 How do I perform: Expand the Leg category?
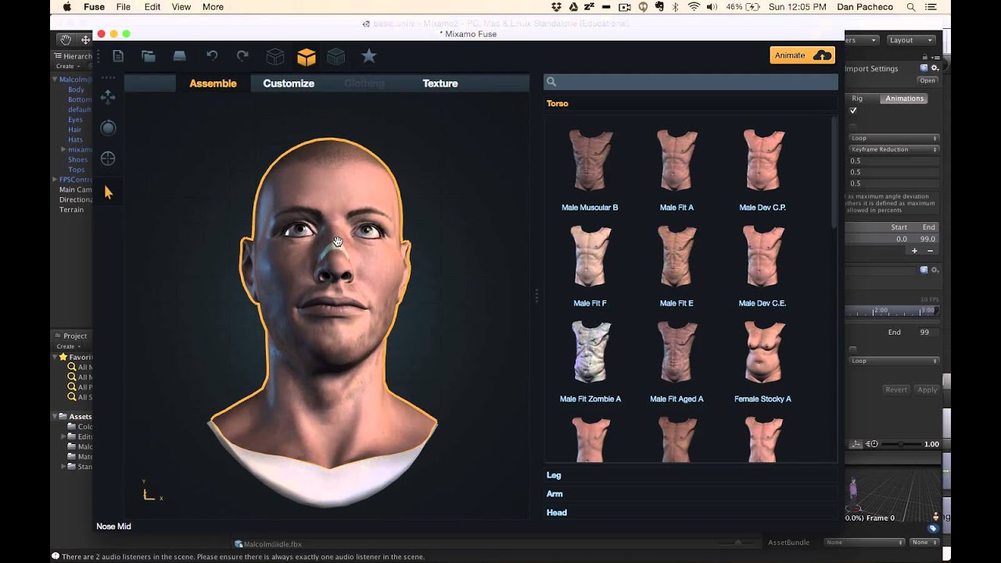[554, 475]
